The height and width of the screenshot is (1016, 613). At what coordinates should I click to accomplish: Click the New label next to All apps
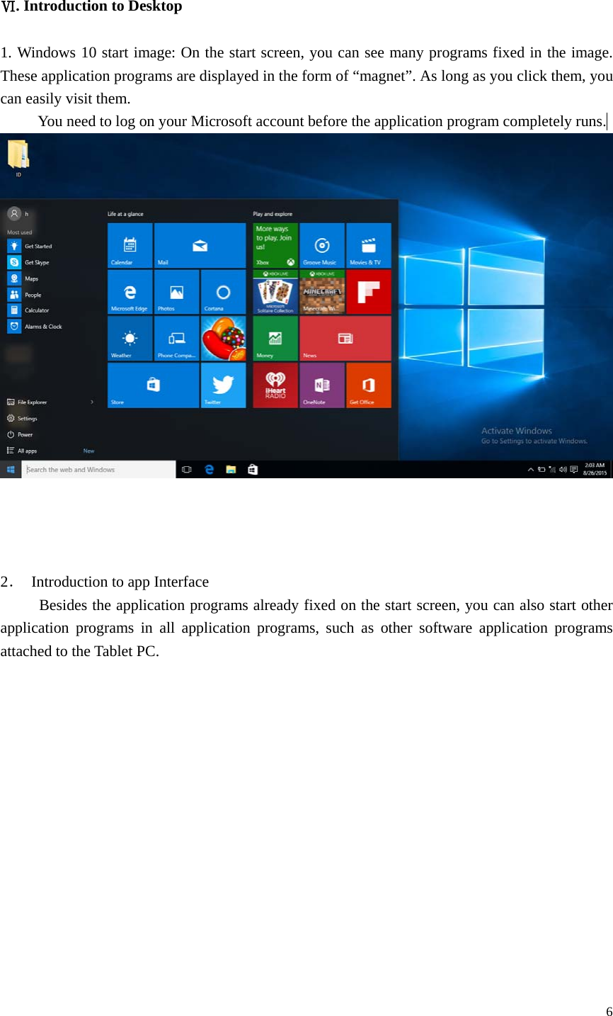(x=88, y=450)
